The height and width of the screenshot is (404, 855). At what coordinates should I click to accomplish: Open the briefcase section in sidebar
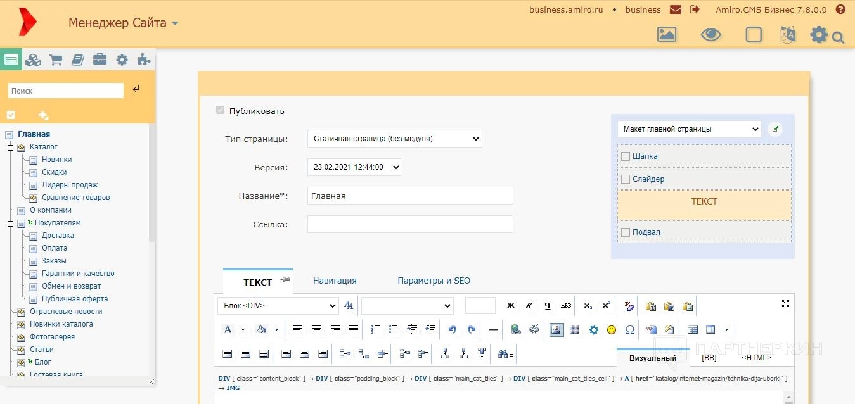pyautogui.click(x=100, y=60)
